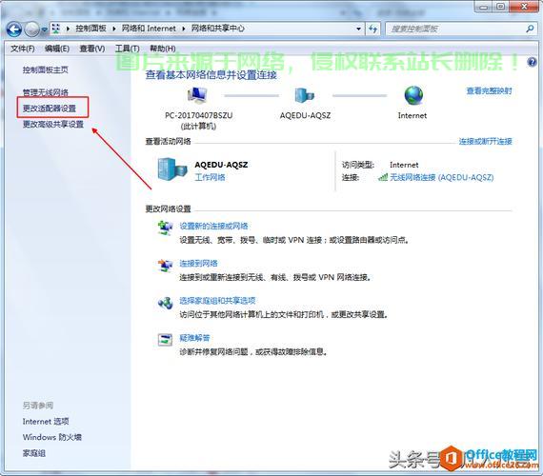Open 无线网络连接 (AQEDU-AQSZ) link

coord(441,177)
